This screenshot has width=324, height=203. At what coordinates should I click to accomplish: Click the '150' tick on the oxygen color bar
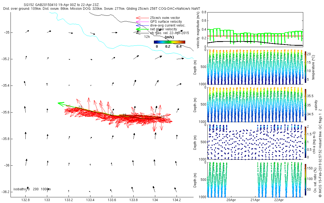click(x=310, y=169)
